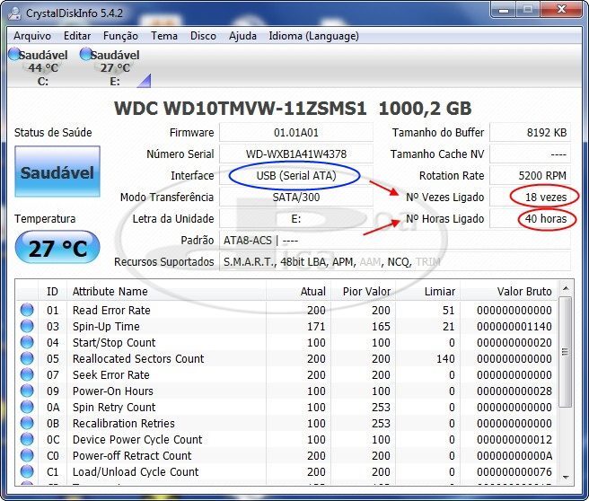
Task: Click status icon of Power-On Hours row
Action: pyautogui.click(x=27, y=391)
